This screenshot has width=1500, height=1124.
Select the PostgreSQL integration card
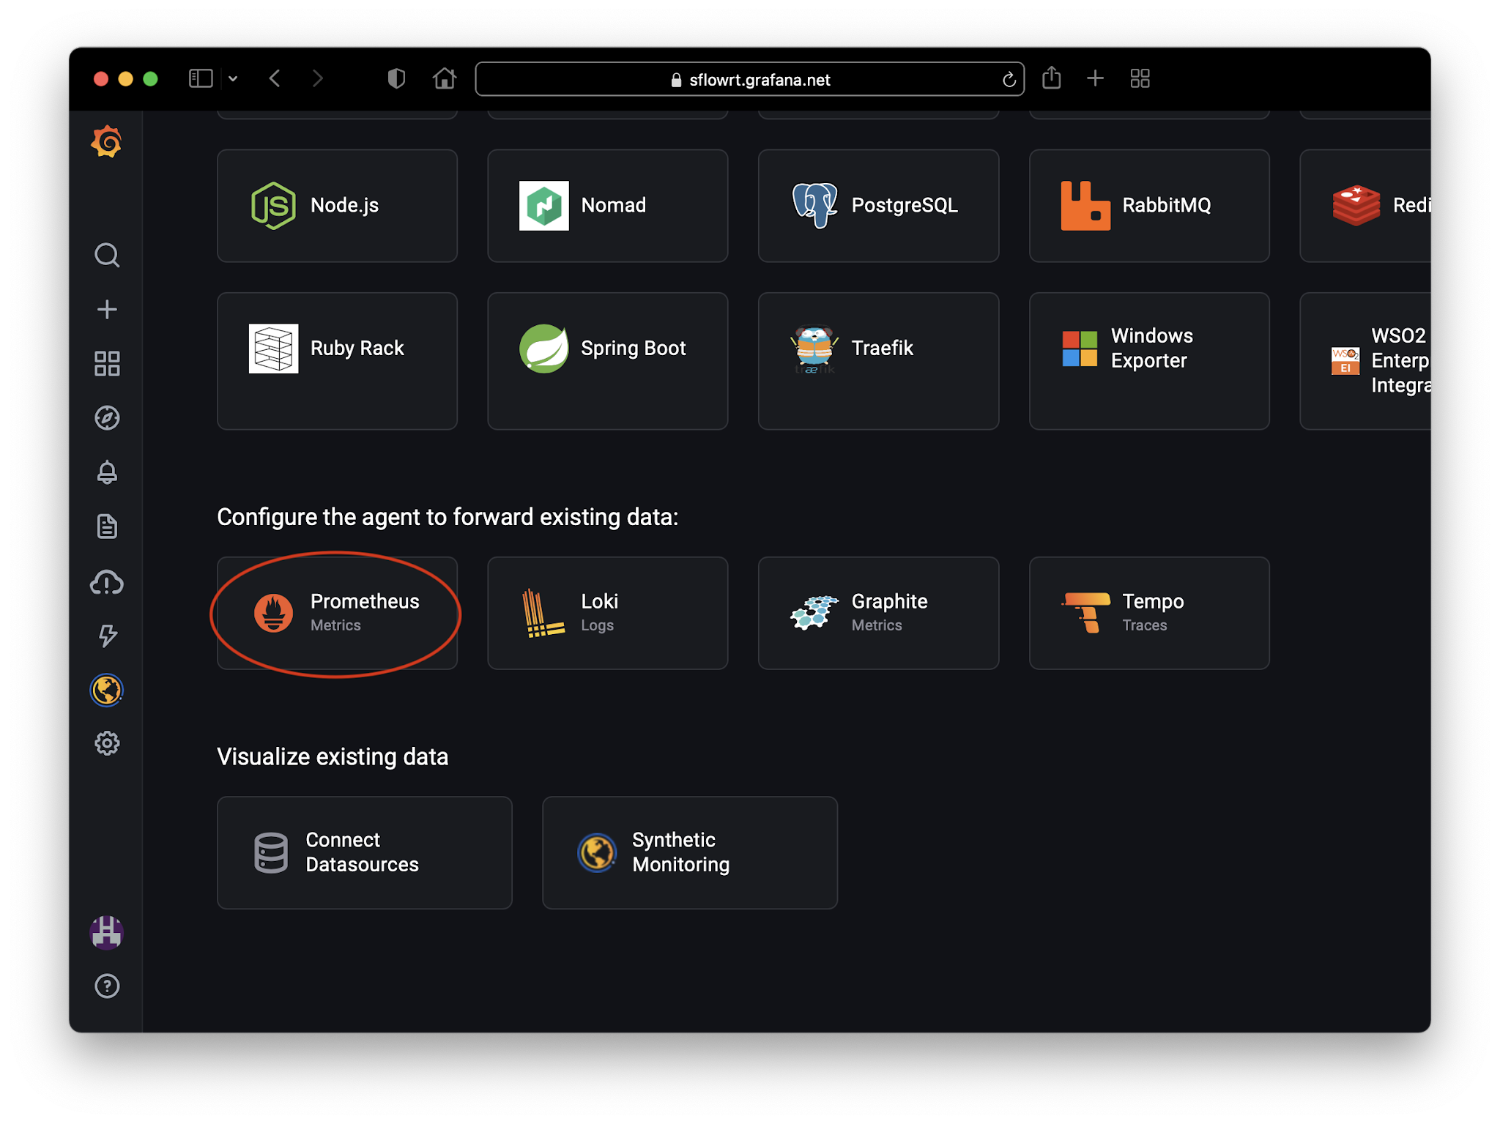point(878,206)
